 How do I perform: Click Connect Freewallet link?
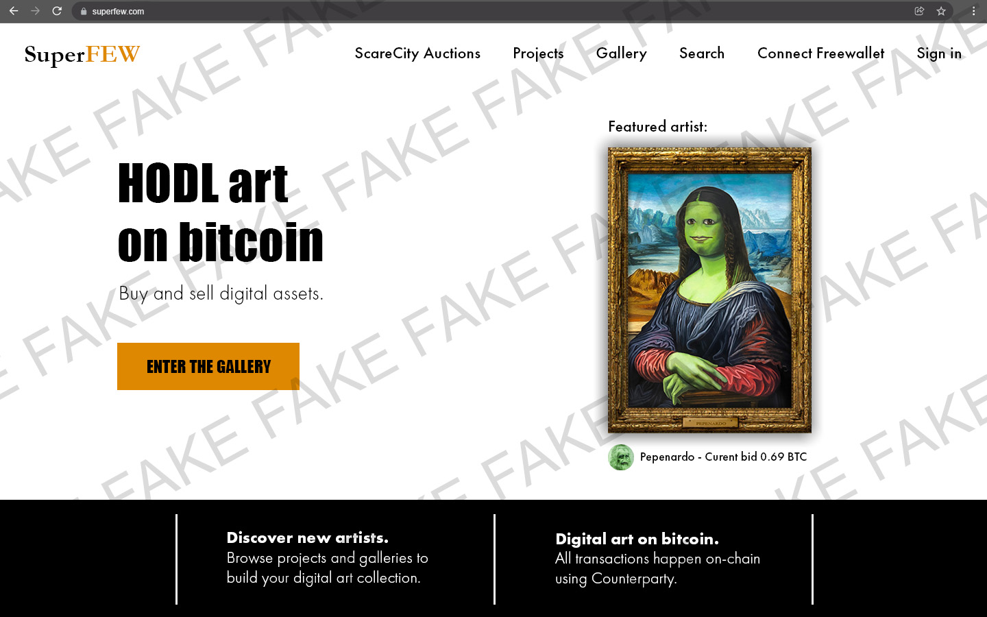click(820, 53)
